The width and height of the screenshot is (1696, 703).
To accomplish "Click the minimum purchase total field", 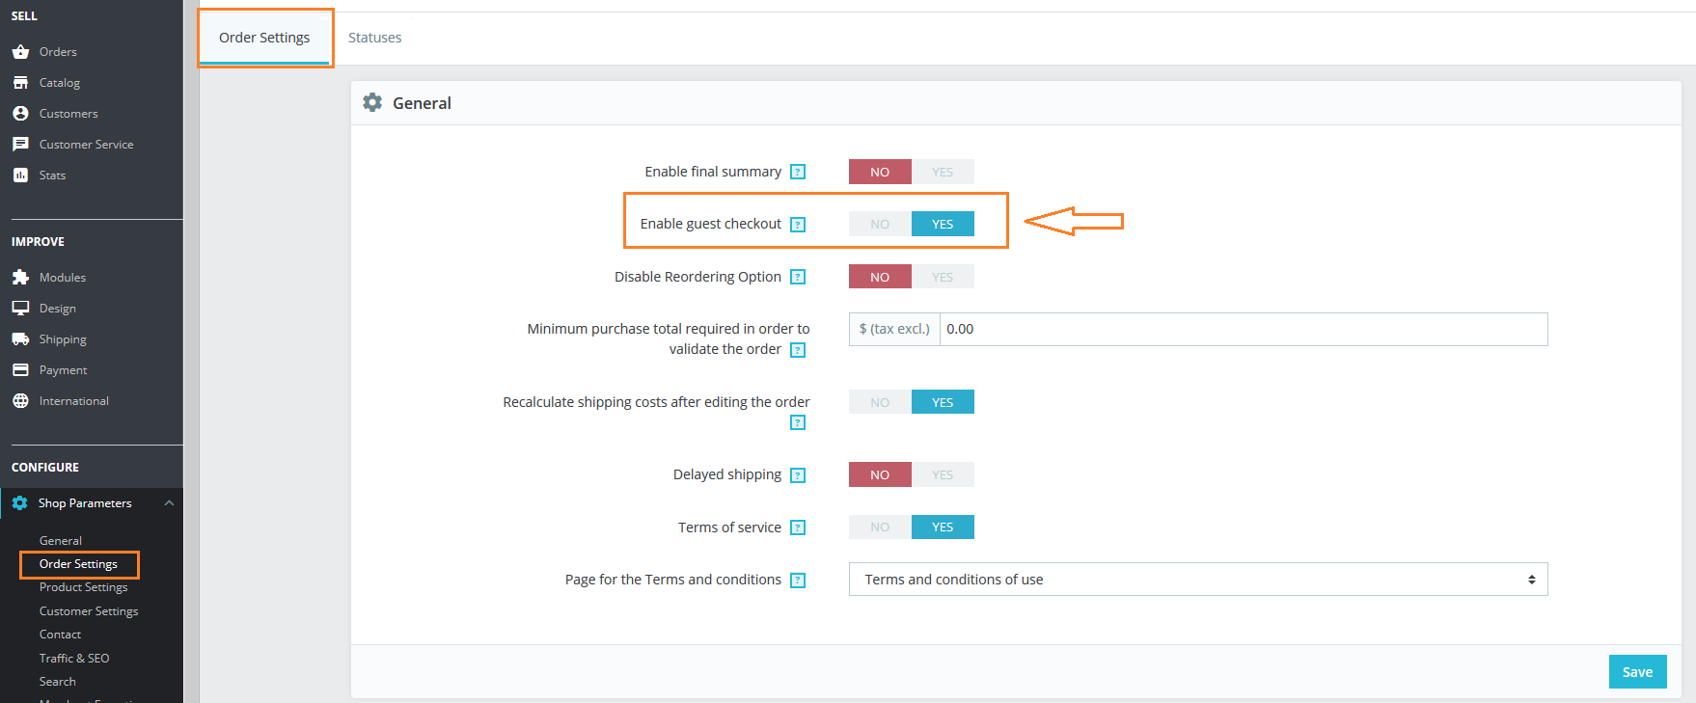I will [x=1243, y=329].
